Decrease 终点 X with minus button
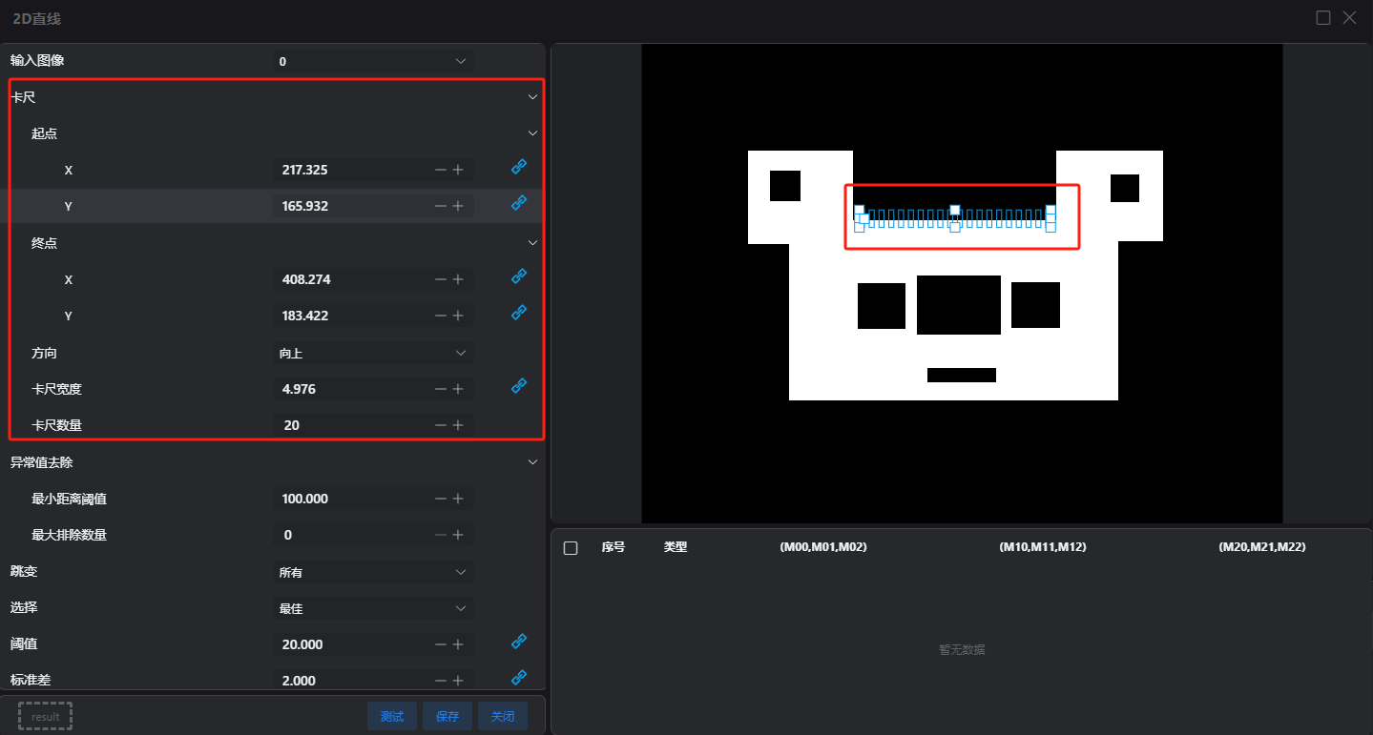 click(x=440, y=279)
